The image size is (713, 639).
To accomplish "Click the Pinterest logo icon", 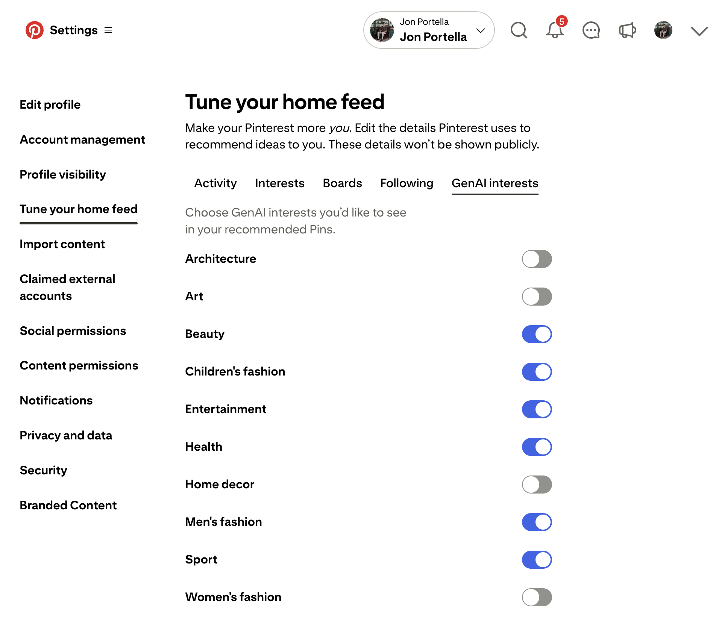I will (x=34, y=30).
